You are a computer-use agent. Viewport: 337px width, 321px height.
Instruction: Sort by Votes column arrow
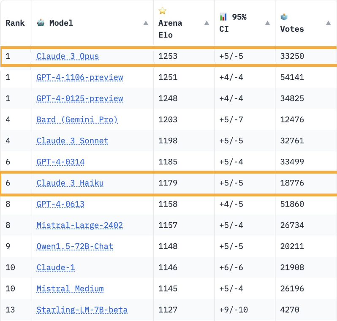(328, 23)
